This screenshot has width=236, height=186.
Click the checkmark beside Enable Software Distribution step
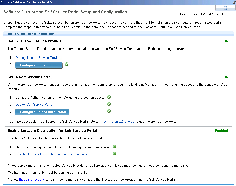coord(114,153)
